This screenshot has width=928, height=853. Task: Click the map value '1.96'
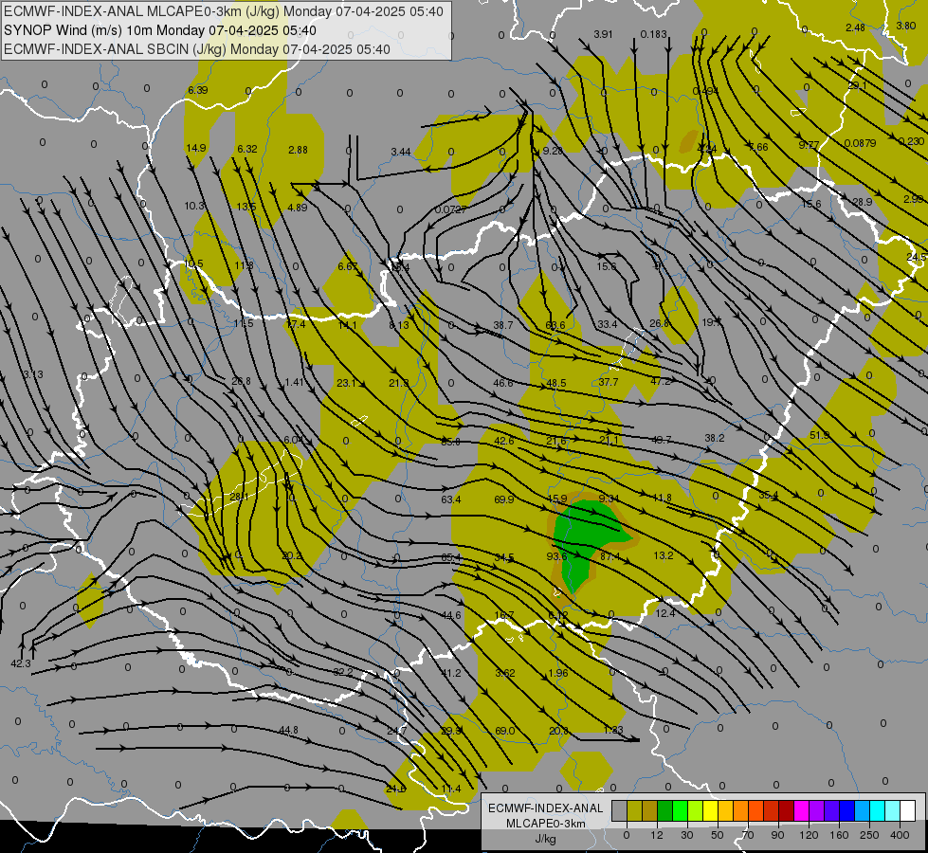tap(558, 673)
